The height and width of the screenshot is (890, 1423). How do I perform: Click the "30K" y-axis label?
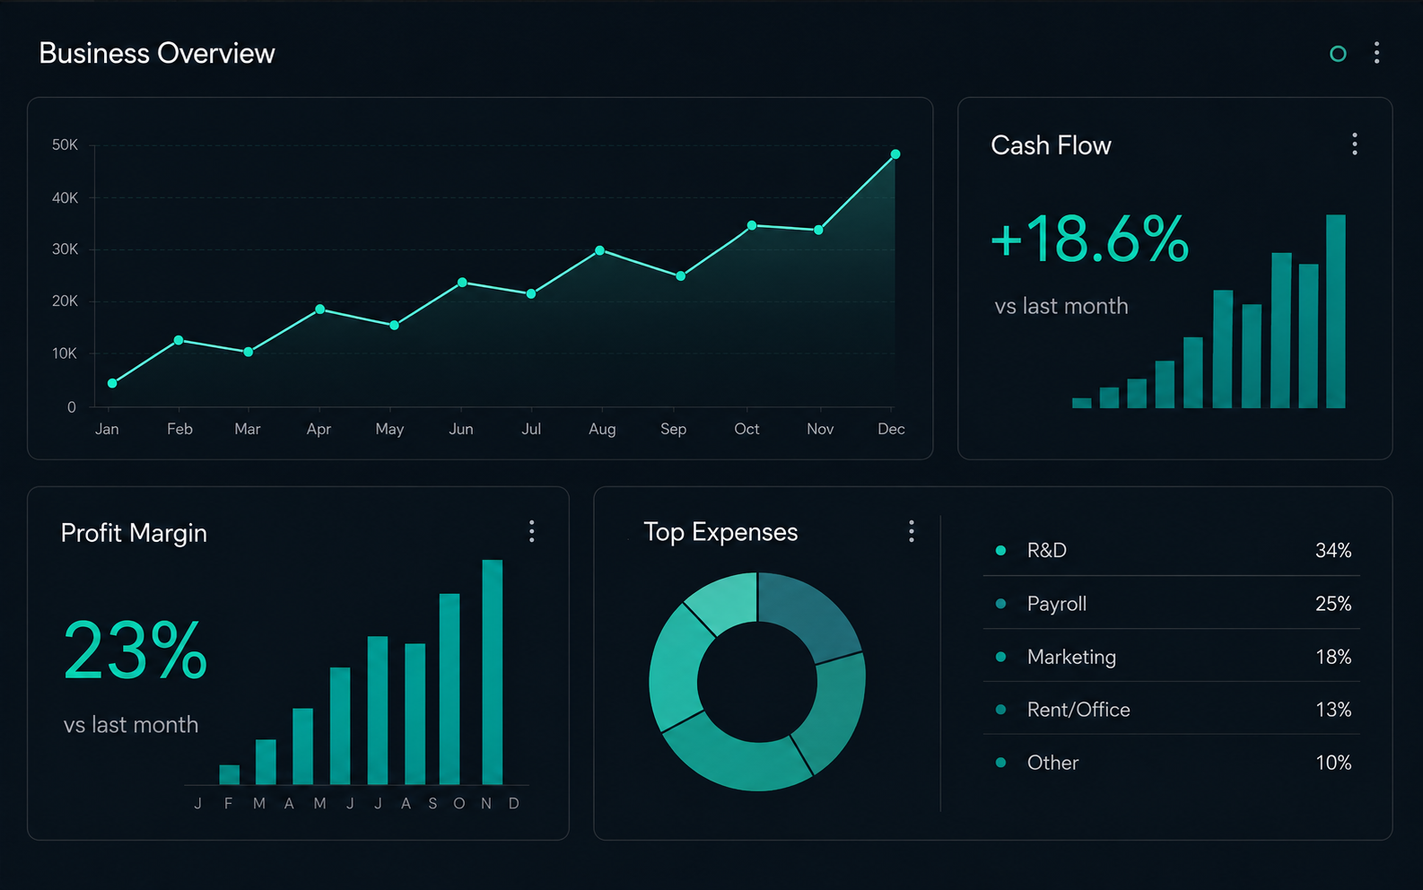[65, 249]
